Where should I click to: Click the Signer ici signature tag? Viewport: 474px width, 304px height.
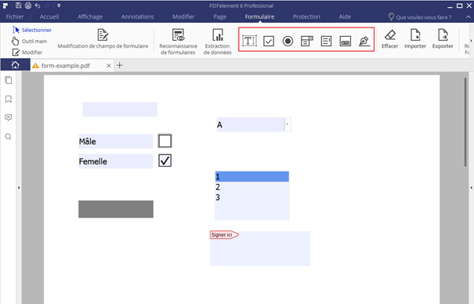[224, 235]
